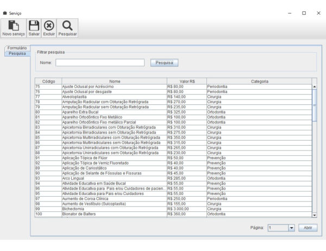The width and height of the screenshot is (326, 251).
Task: Click the Serviço window title icon
Action: [5, 13]
